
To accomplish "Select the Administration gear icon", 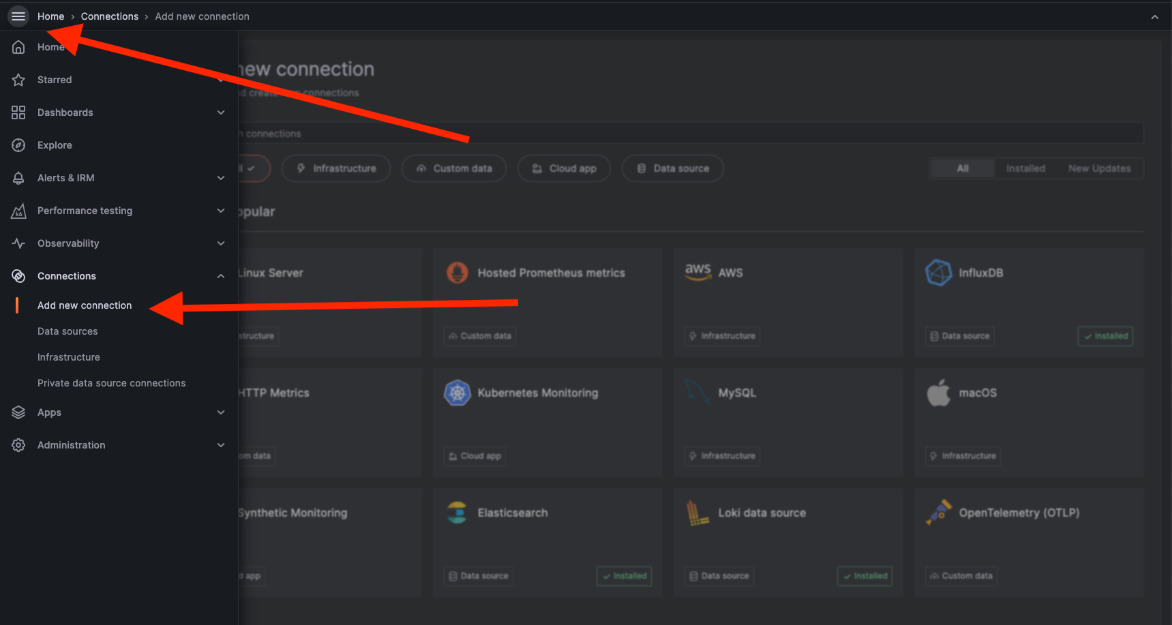I will click(18, 444).
